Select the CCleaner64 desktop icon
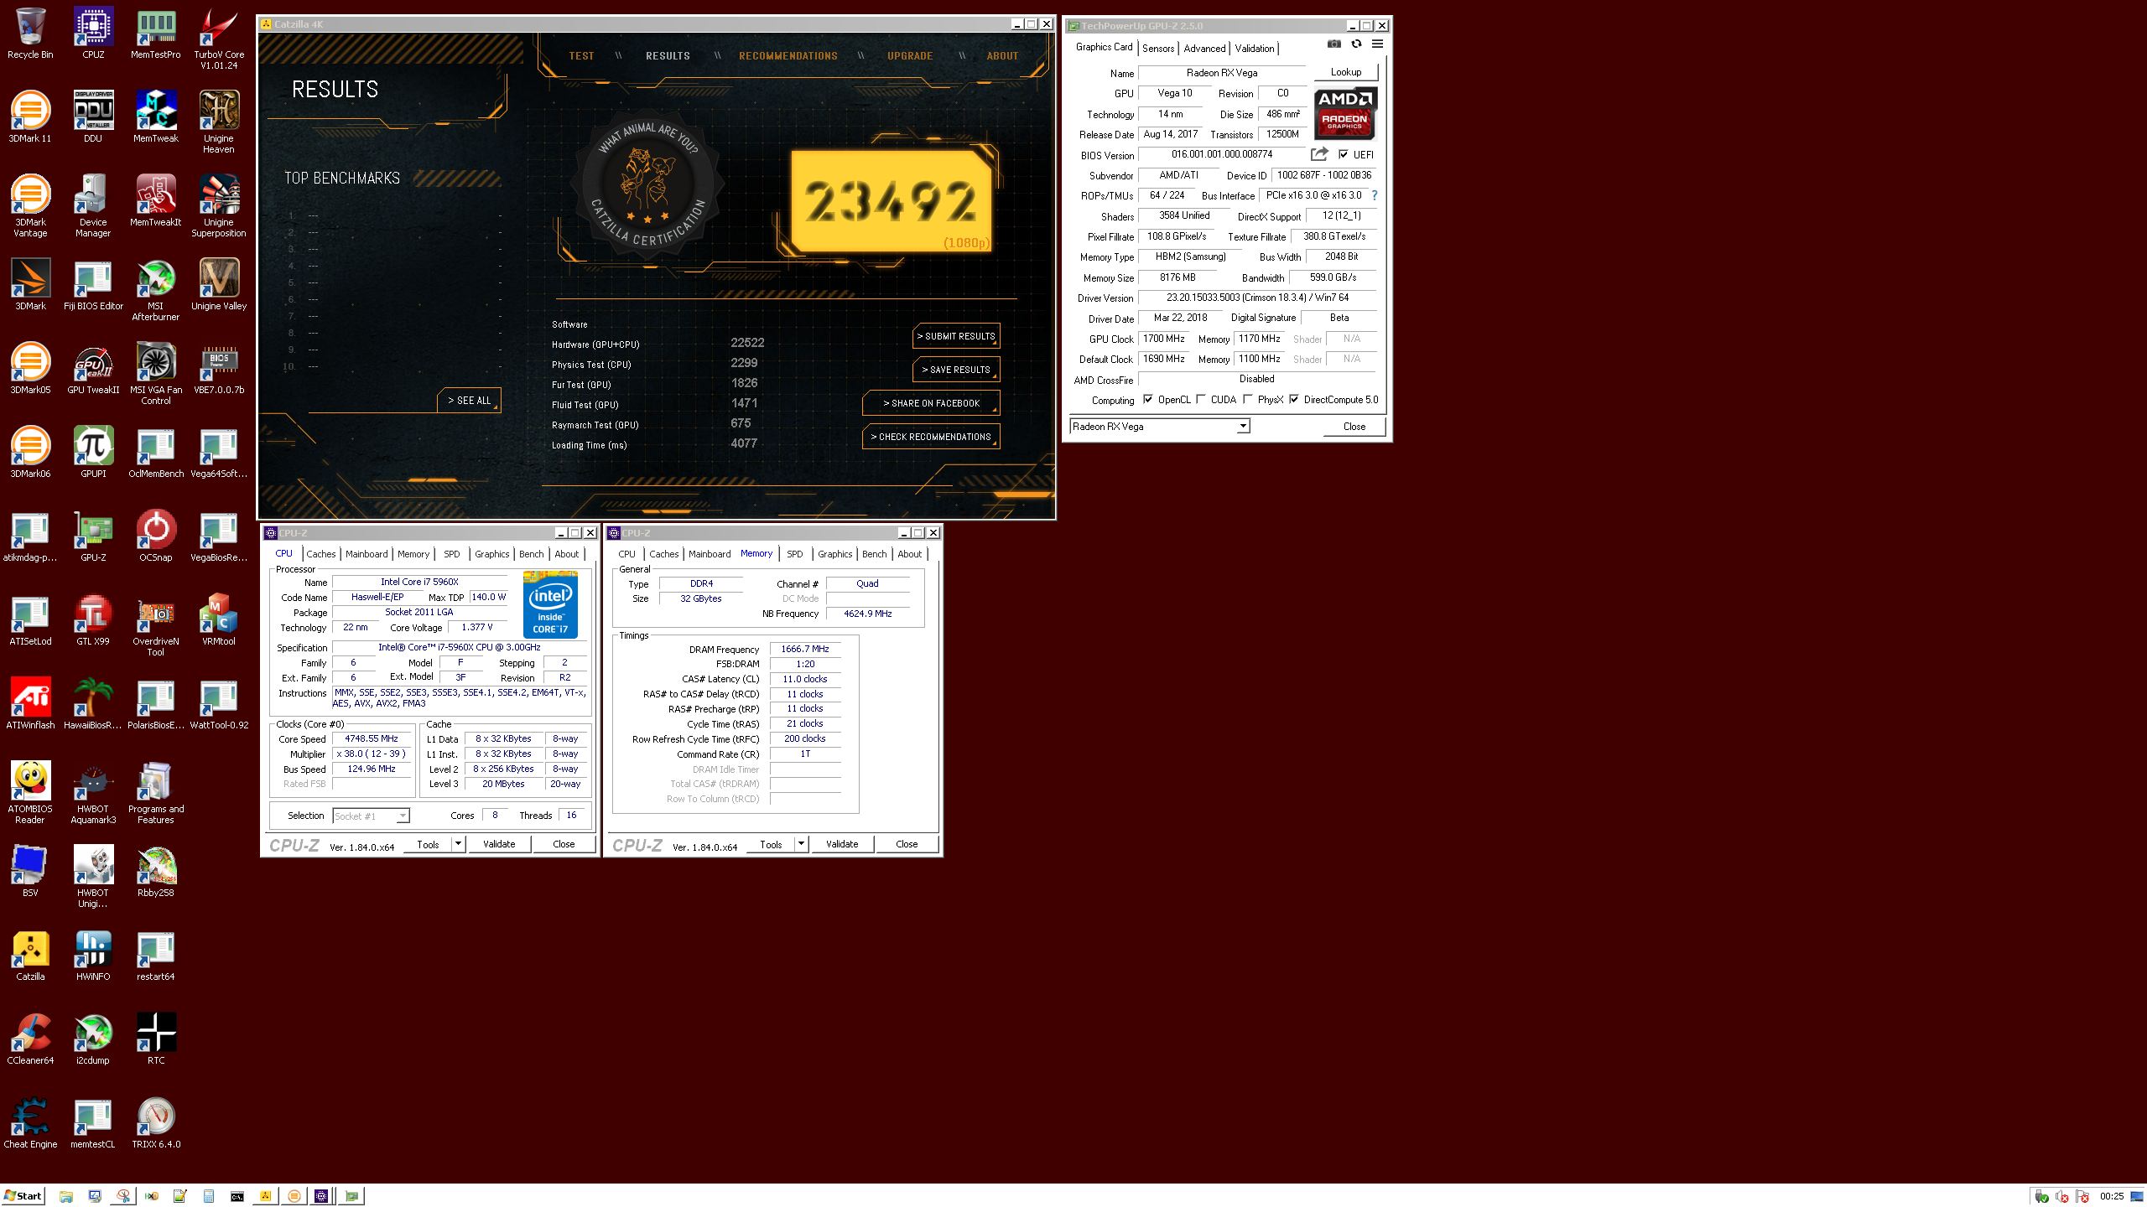This screenshot has width=2147, height=1207. coord(30,1039)
